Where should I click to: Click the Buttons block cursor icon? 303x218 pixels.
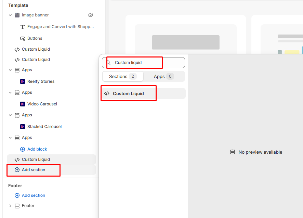pyautogui.click(x=23, y=38)
